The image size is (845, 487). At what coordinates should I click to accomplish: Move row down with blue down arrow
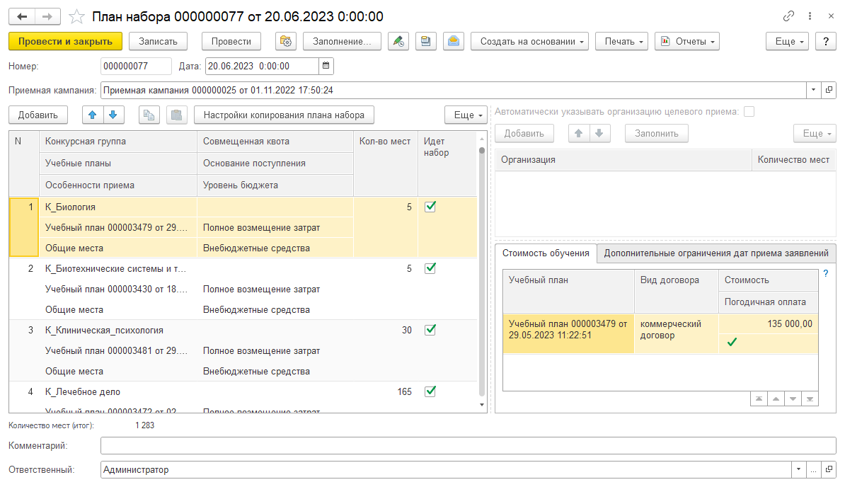tap(113, 115)
